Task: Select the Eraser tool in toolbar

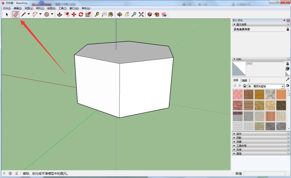Action: (x=16, y=14)
